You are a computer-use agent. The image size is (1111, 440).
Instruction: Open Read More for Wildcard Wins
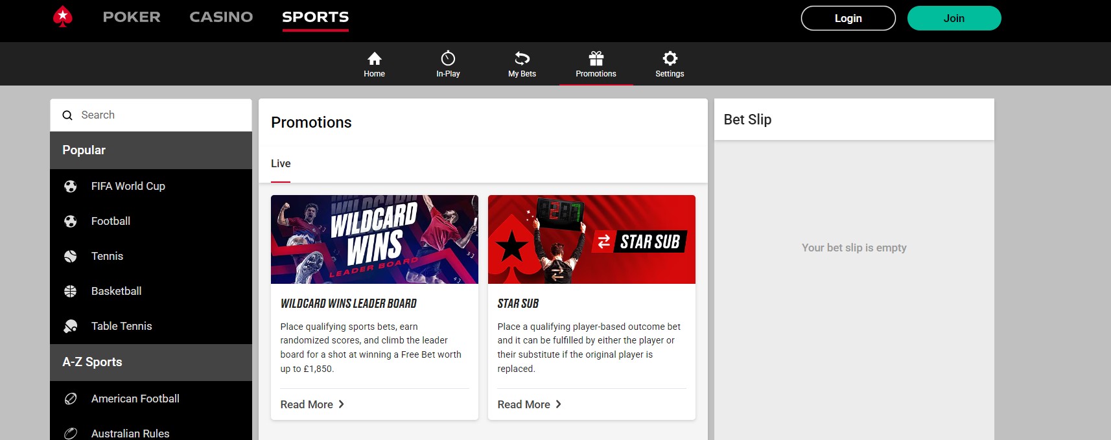[x=307, y=404]
